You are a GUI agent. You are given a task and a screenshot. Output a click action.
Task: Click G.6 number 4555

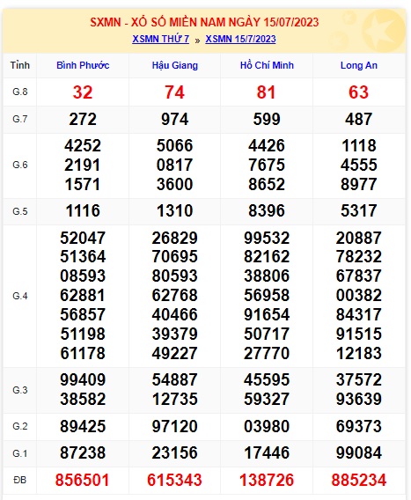359,165
